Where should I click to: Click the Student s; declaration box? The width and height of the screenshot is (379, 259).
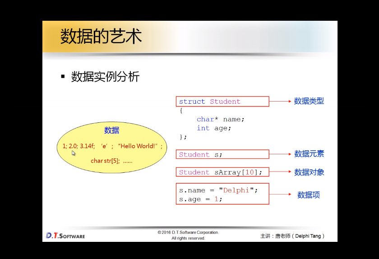click(222, 154)
